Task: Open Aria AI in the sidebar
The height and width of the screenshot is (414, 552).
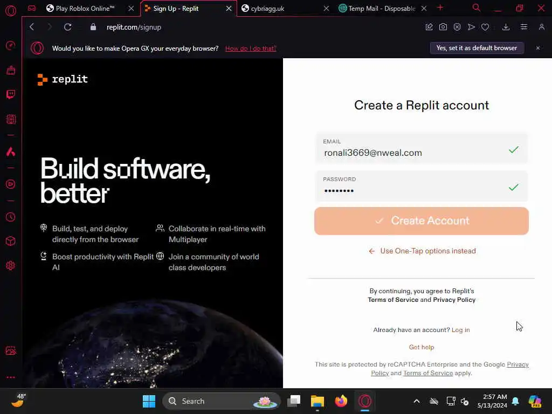Action: 11,151
